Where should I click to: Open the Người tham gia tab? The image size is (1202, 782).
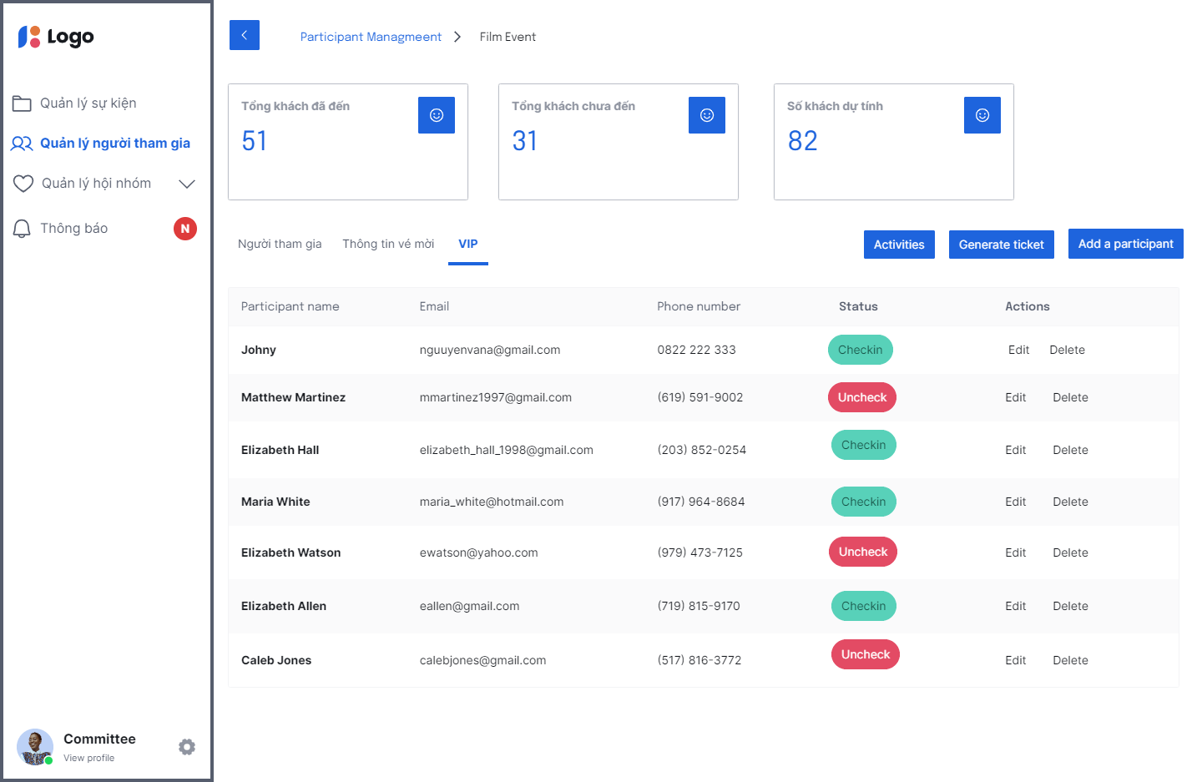tap(280, 244)
